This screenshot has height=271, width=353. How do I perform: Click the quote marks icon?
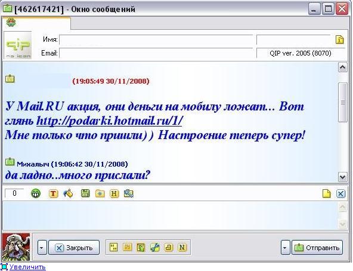[113, 247]
